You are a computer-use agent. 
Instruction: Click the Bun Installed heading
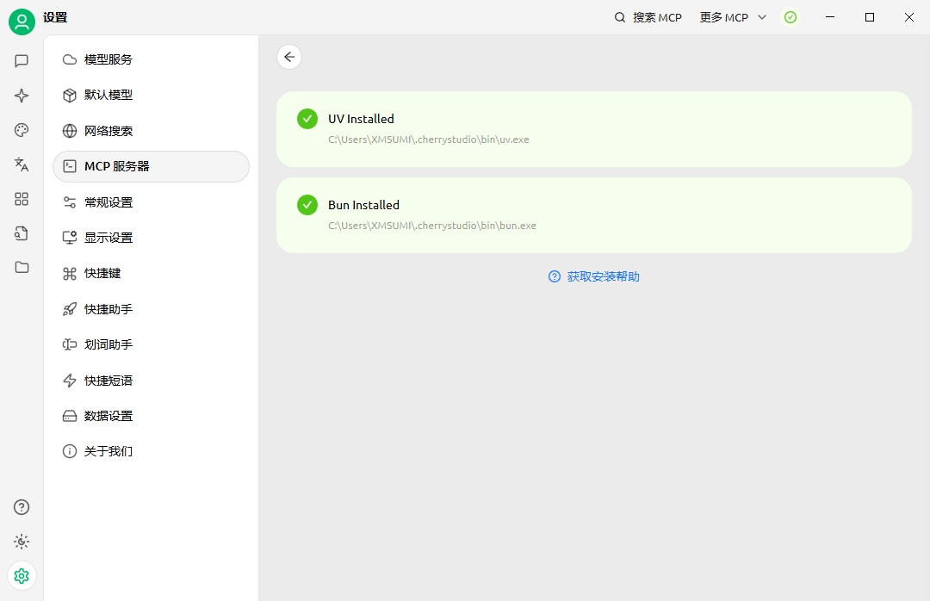[x=363, y=205]
